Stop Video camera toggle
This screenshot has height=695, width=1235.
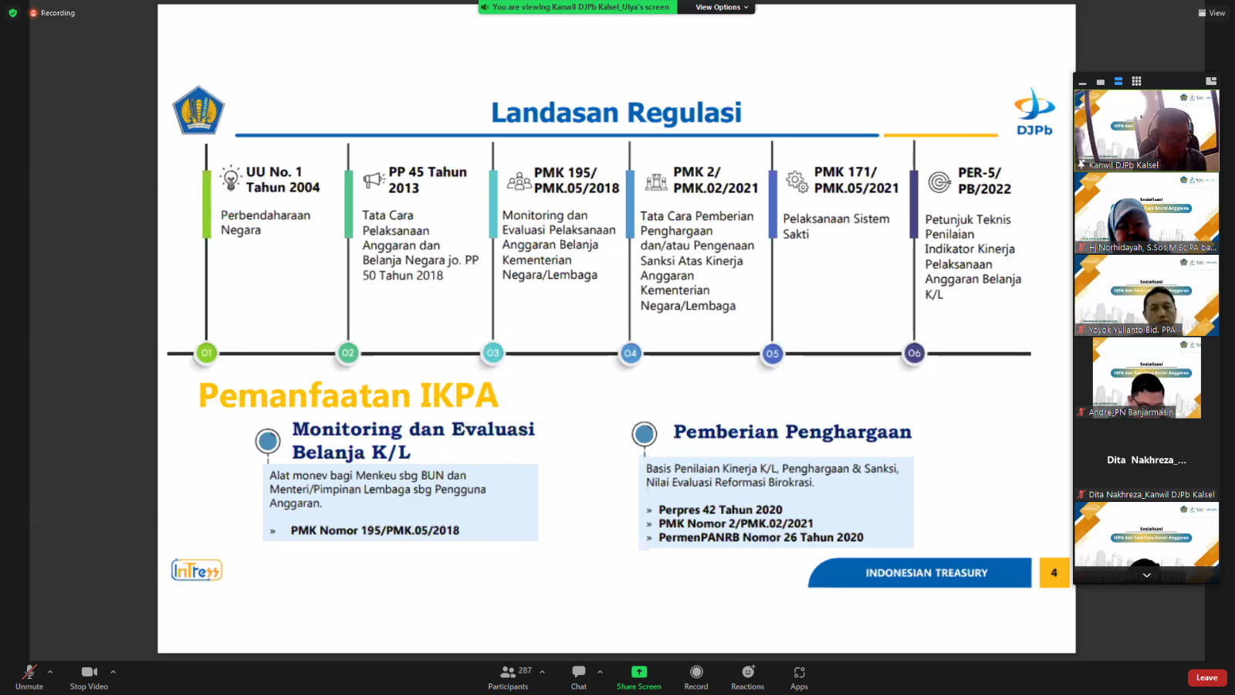[89, 676]
